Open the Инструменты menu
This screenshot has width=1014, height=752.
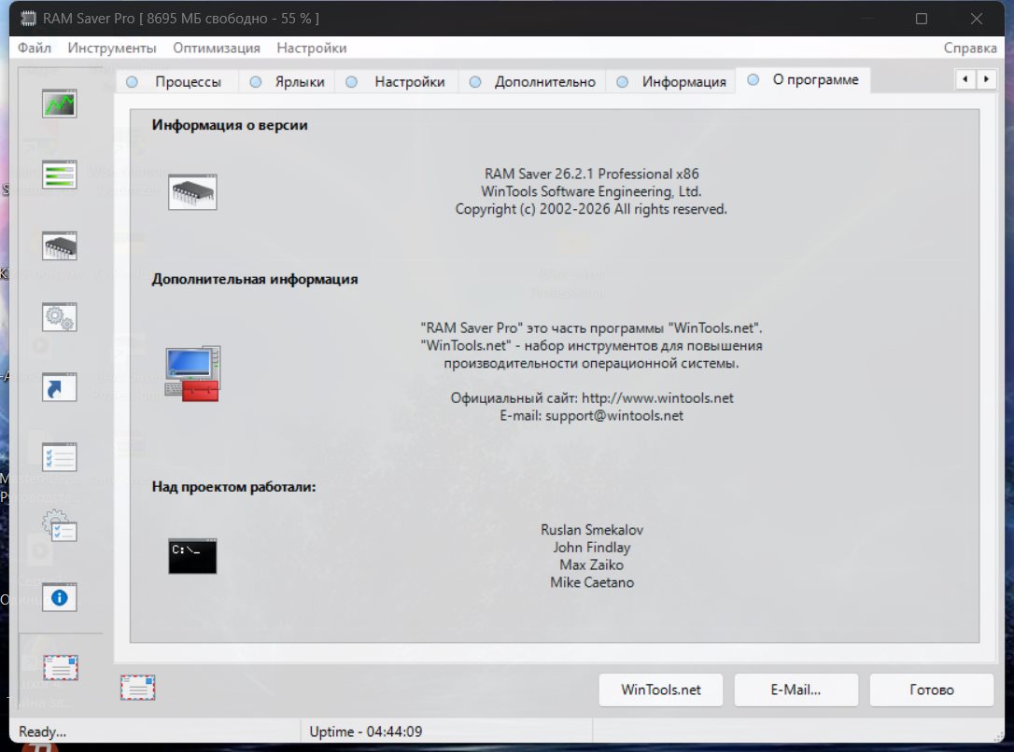coord(112,48)
